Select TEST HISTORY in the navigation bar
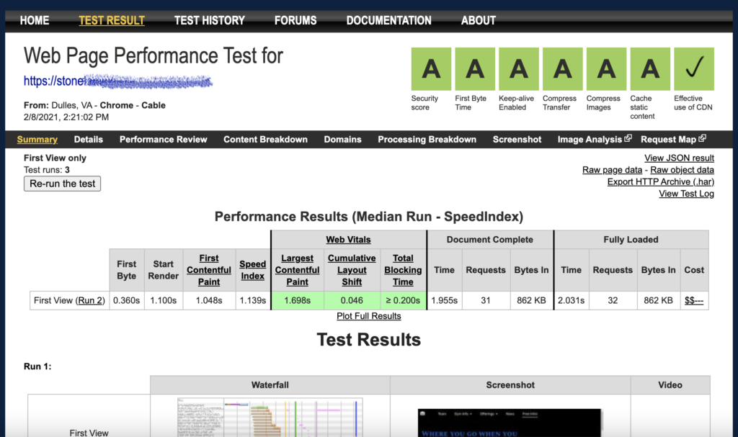Viewport: 738px width, 437px height. (x=209, y=20)
